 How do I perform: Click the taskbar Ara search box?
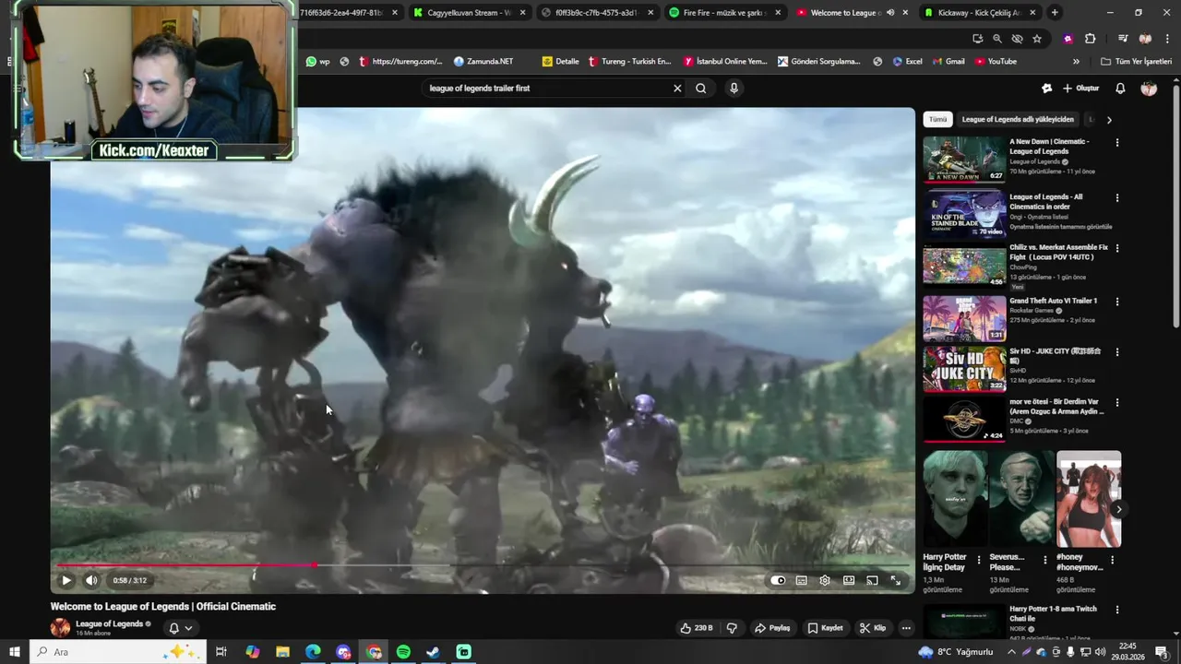coord(117,652)
